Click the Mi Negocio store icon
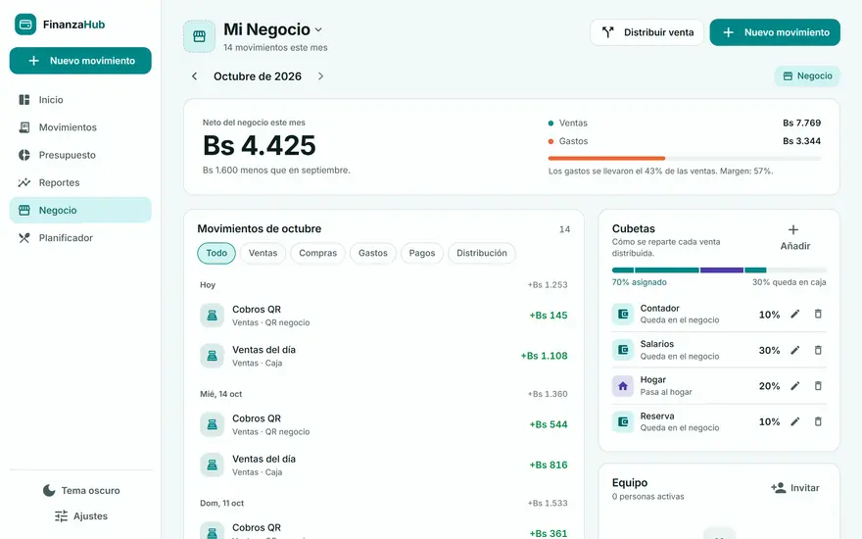Image resolution: width=862 pixels, height=539 pixels. [199, 36]
